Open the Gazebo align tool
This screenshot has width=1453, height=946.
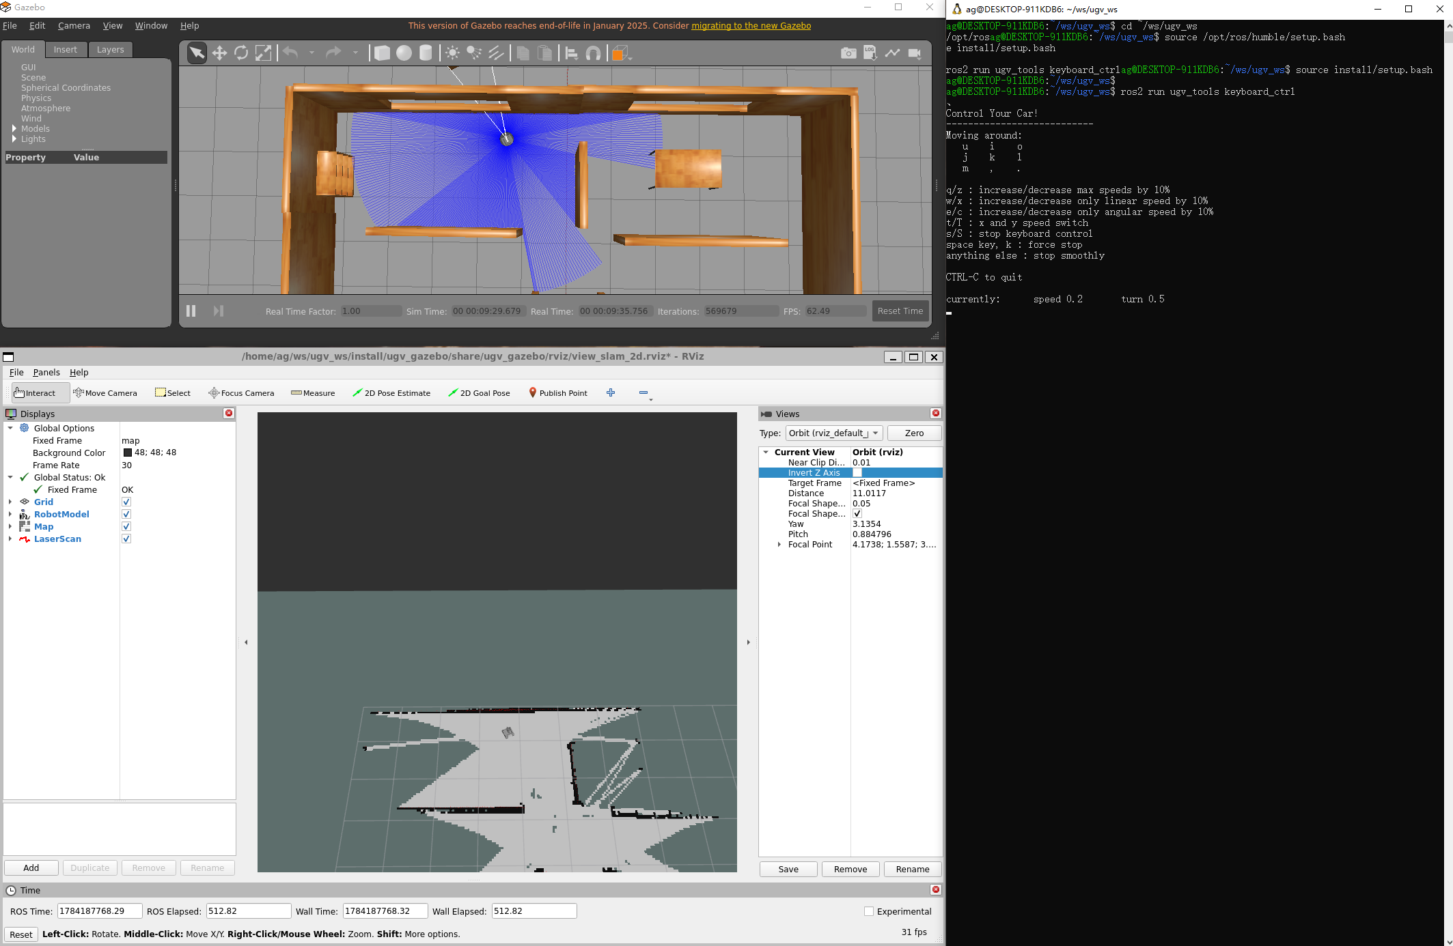[x=571, y=53]
